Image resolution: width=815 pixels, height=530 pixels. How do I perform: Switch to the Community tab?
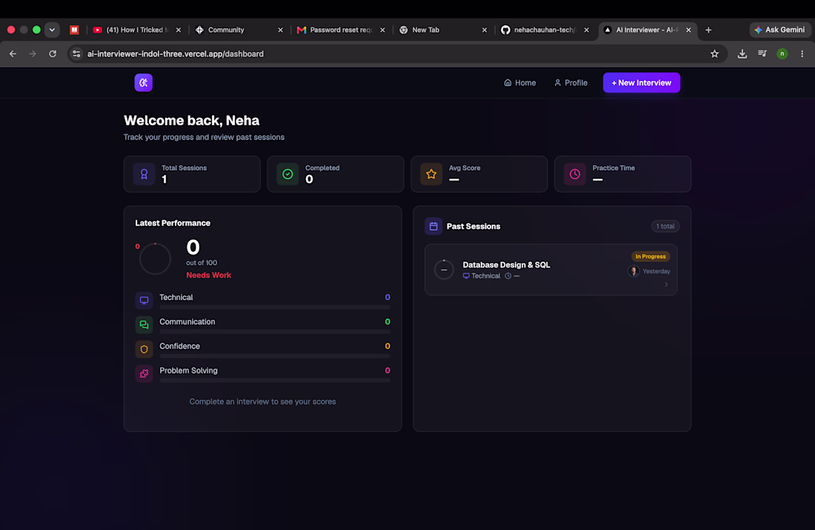[239, 30]
